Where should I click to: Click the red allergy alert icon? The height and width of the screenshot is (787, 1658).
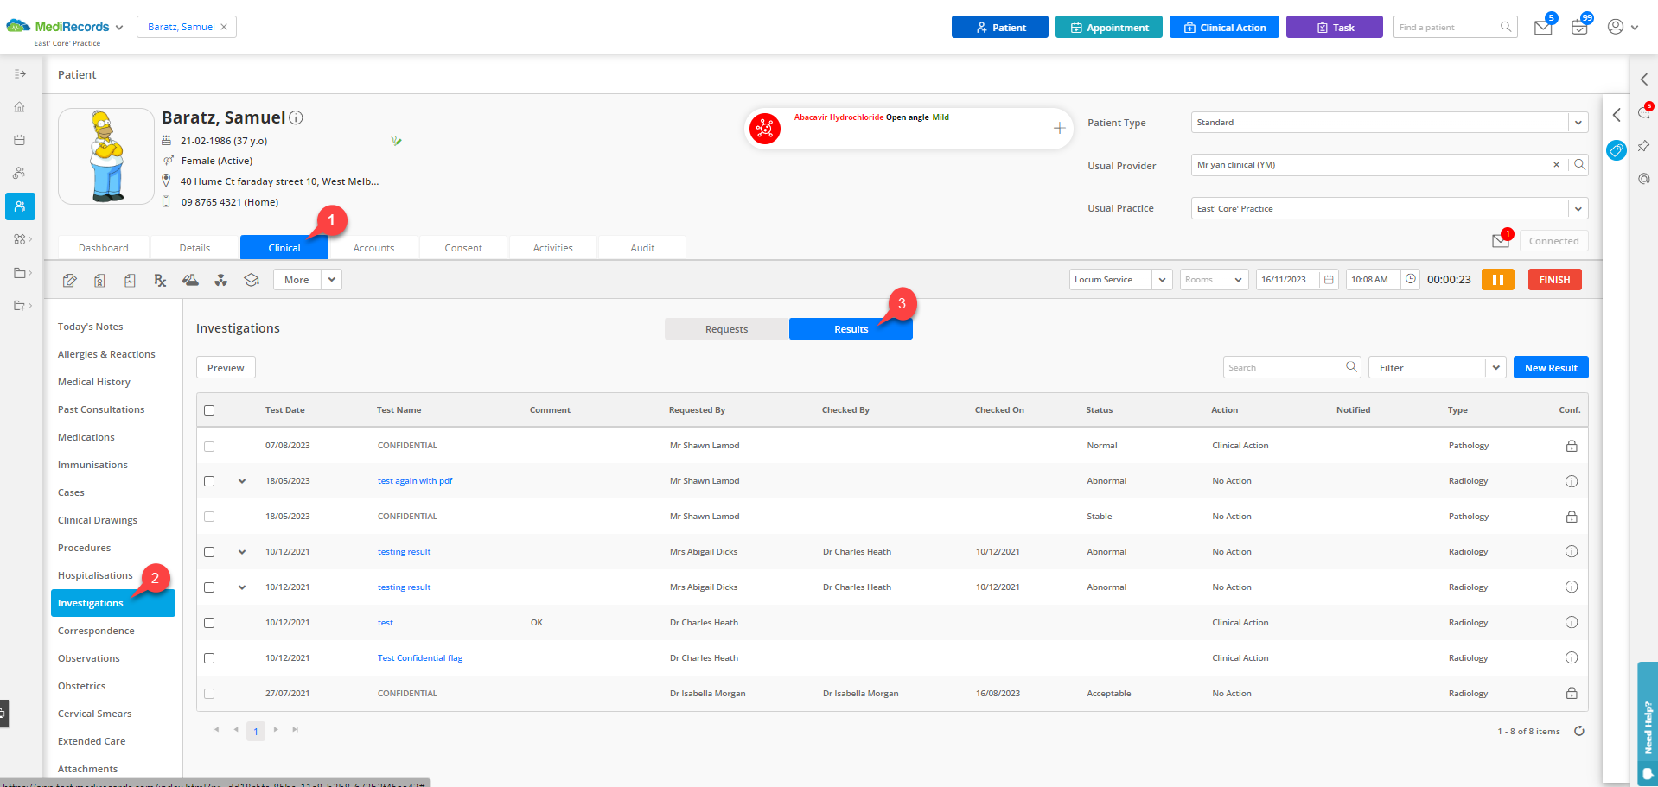[765, 129]
